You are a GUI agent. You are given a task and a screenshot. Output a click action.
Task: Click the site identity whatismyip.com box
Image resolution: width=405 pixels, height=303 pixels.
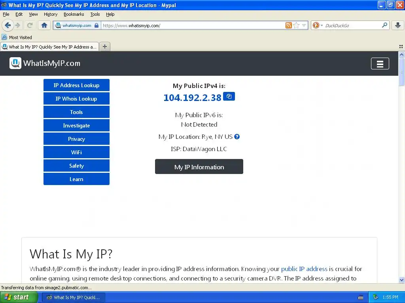[x=77, y=25]
